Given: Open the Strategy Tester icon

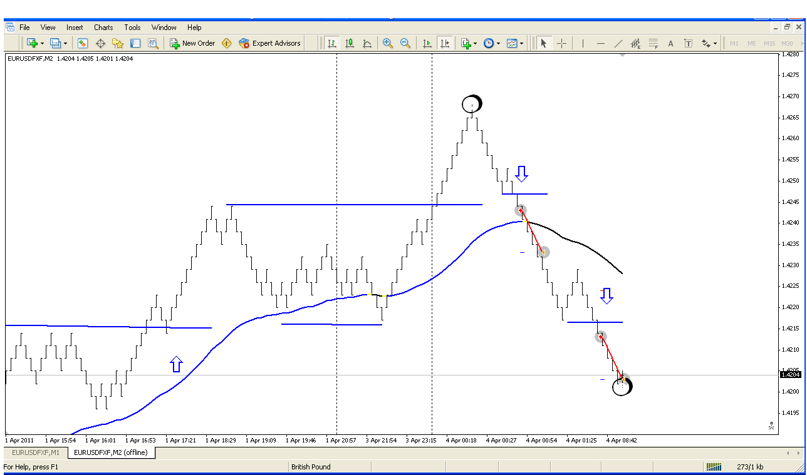Looking at the screenshot, I should pos(153,43).
